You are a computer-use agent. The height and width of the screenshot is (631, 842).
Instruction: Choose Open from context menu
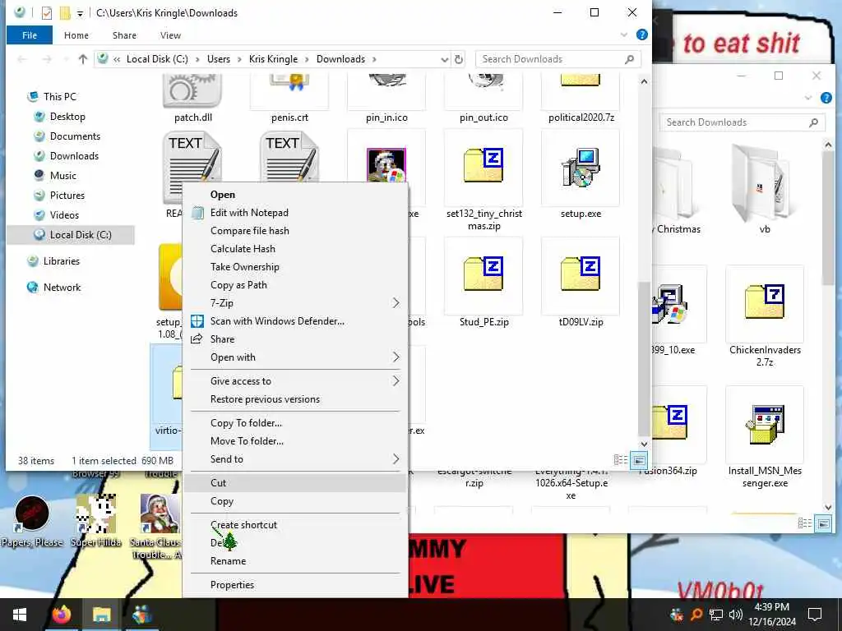[x=295, y=195]
